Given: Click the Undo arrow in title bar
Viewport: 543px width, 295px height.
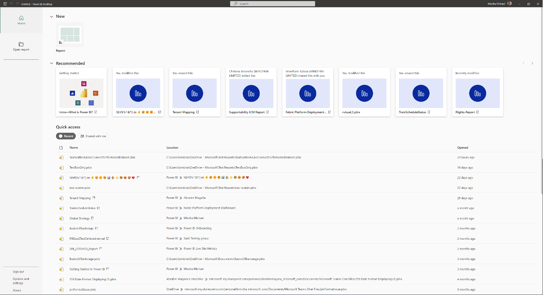Looking at the screenshot, I should tap(11, 4).
